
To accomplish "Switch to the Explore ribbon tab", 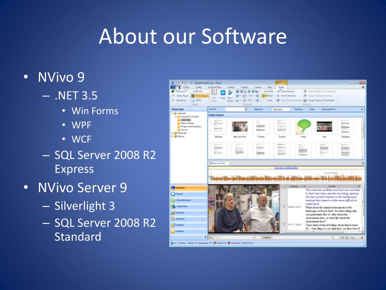I will [x=245, y=87].
